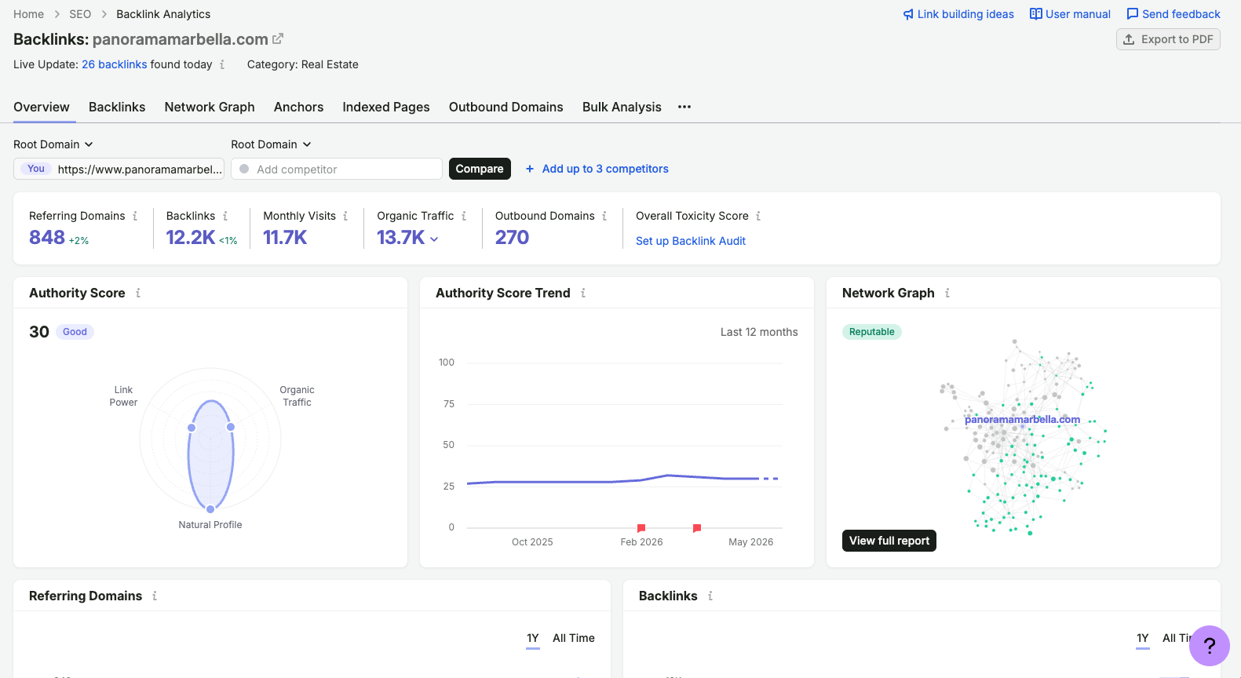Click the Compare button
Viewport: 1241px width, 678px height.
click(480, 169)
